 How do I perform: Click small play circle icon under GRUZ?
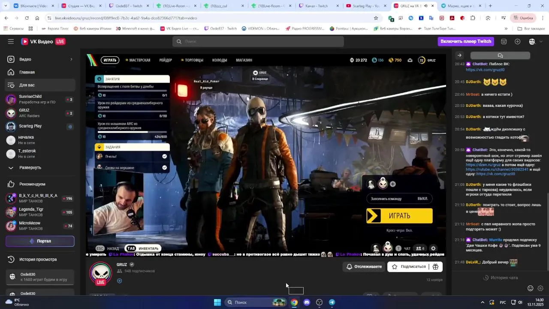tap(120, 281)
